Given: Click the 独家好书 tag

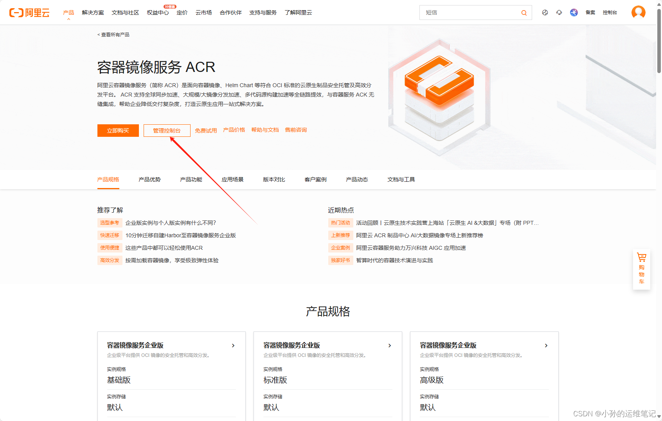Looking at the screenshot, I should 340,260.
